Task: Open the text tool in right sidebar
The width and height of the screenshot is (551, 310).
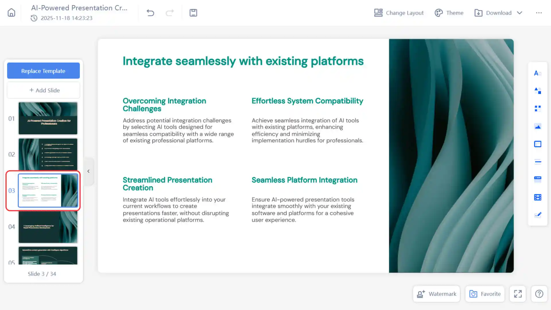Action: tap(538, 73)
